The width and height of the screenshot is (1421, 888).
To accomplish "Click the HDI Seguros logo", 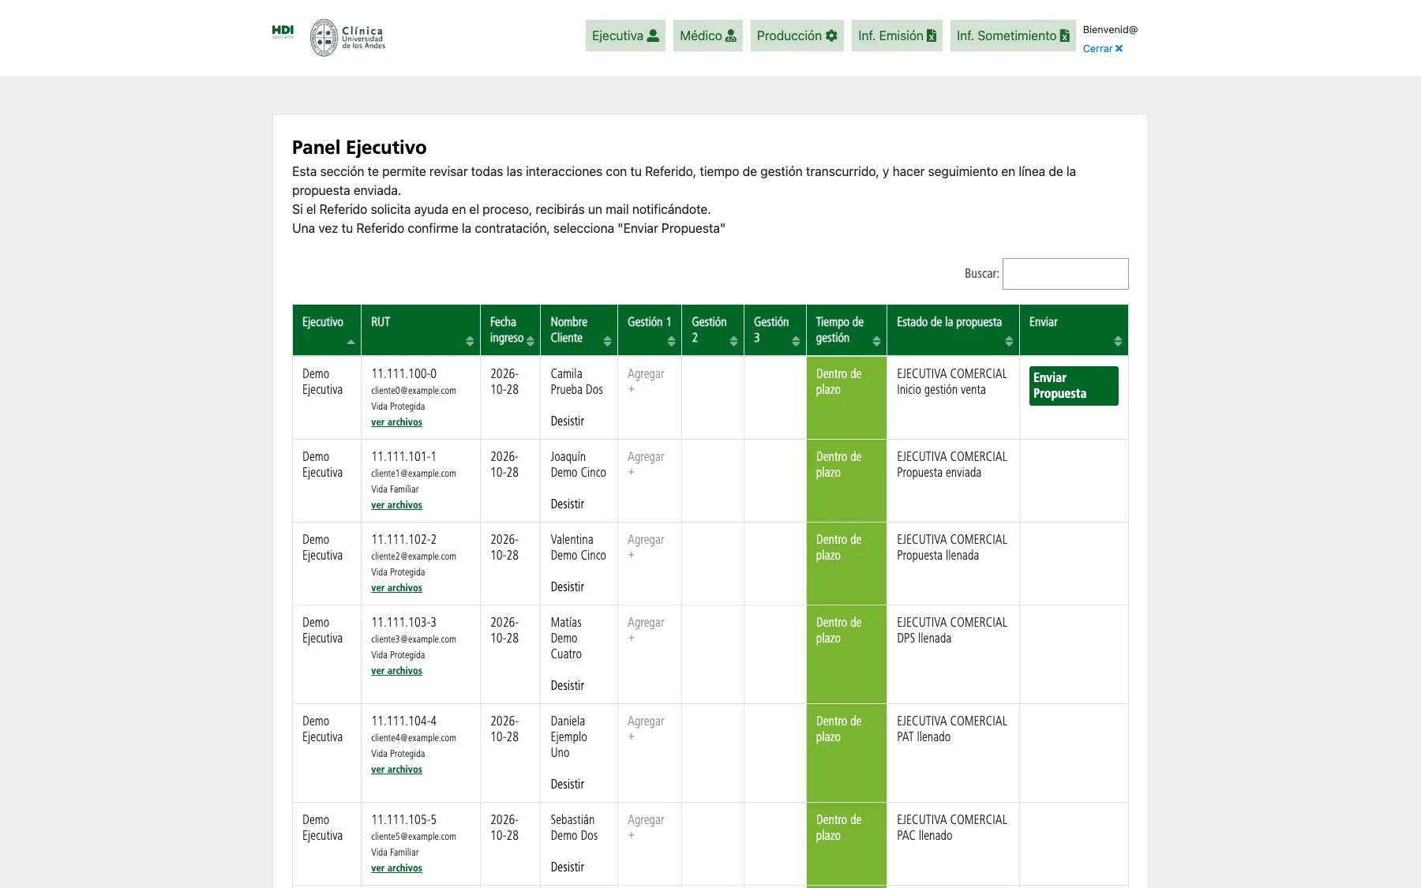I will tap(283, 32).
